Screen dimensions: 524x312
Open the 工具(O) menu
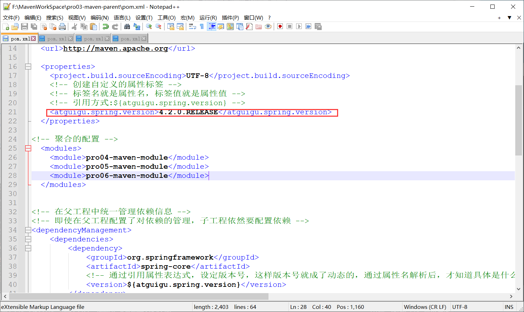(x=167, y=17)
